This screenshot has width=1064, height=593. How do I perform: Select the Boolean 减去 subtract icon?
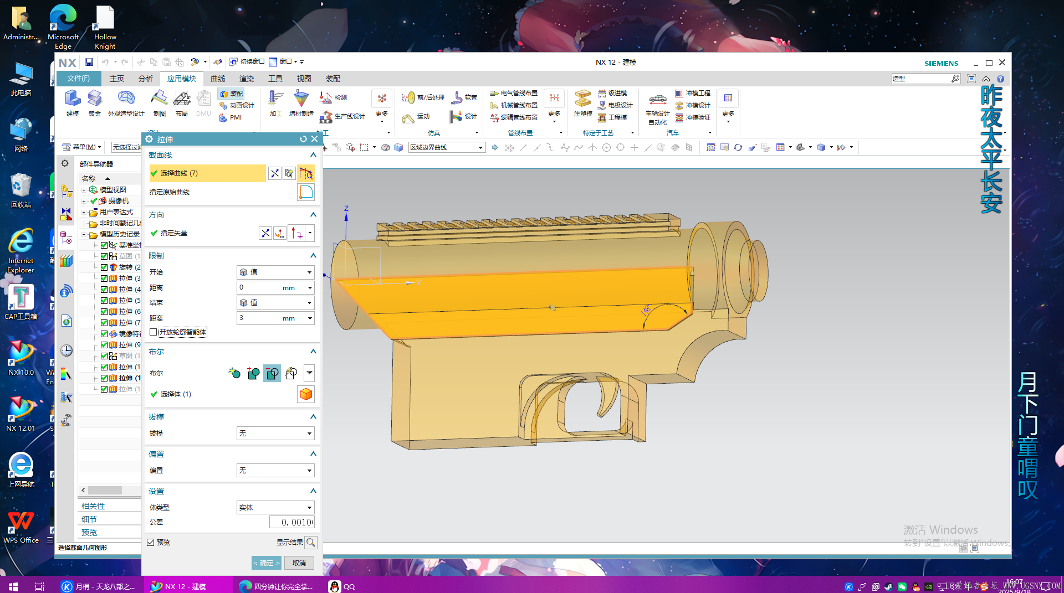[x=272, y=373]
